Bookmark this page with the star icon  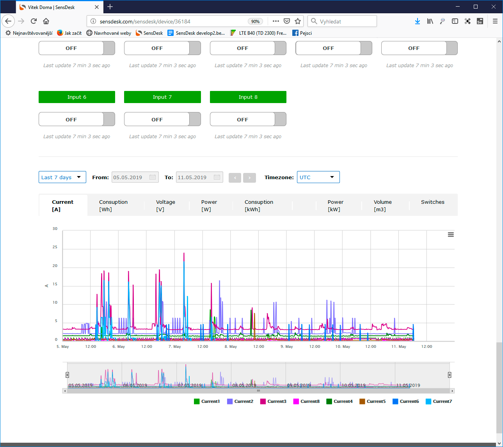tap(298, 21)
